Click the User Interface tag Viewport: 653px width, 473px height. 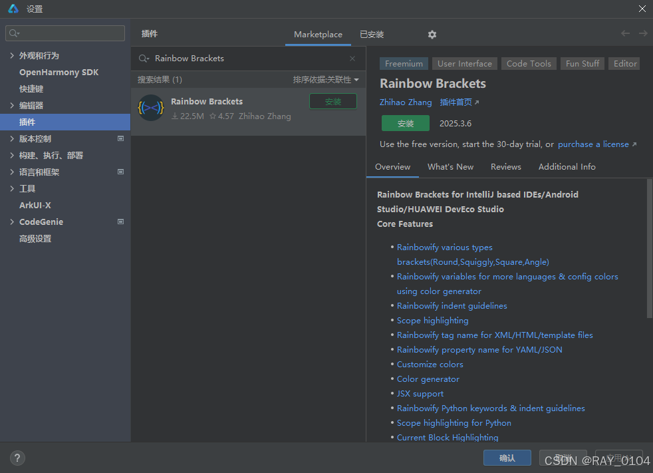click(465, 64)
